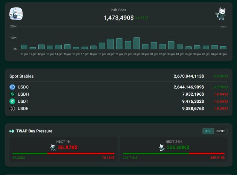Image resolution: width=237 pixels, height=175 pixels.
Task: Click the 10 giờ fee bar
Action: pos(24,47)
